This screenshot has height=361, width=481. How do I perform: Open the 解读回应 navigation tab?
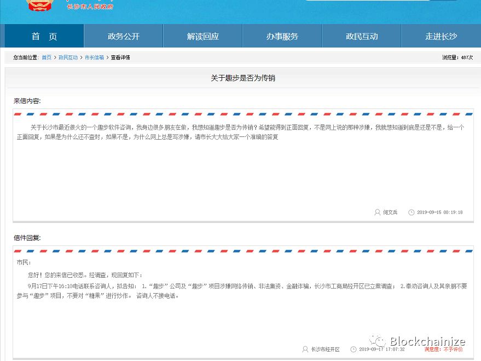[203, 36]
